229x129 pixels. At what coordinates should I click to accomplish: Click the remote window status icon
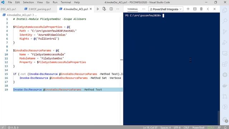(3, 128)
